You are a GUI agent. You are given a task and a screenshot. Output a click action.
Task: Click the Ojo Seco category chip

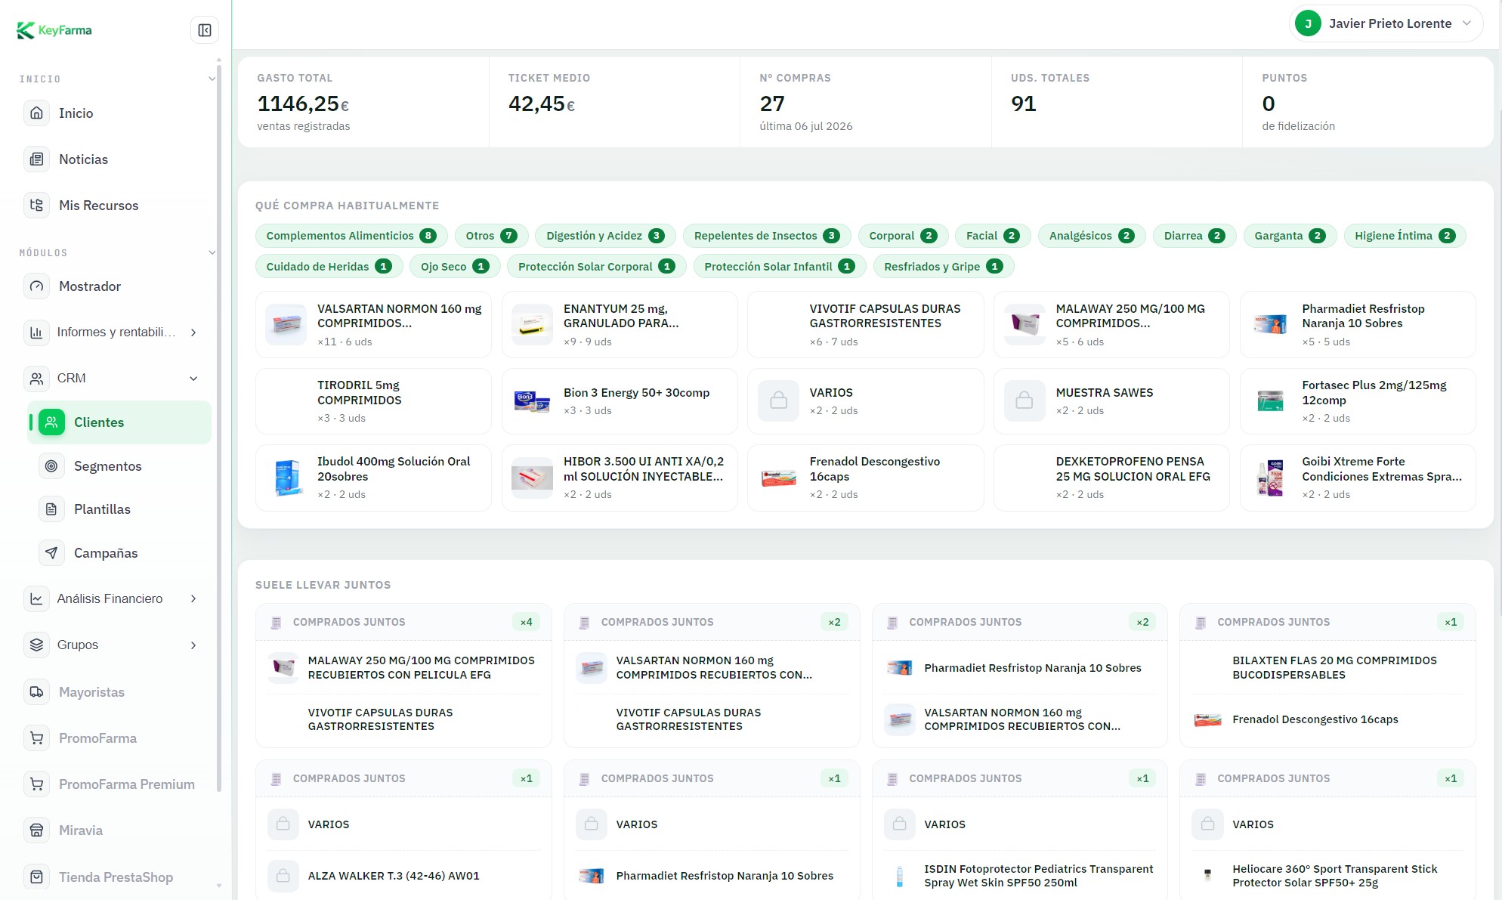pyautogui.click(x=455, y=267)
